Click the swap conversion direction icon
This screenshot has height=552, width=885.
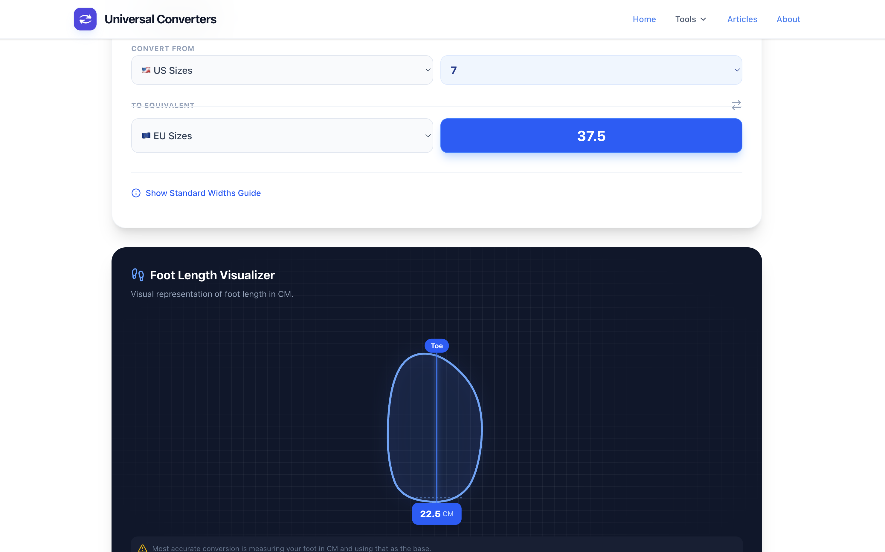pos(736,105)
